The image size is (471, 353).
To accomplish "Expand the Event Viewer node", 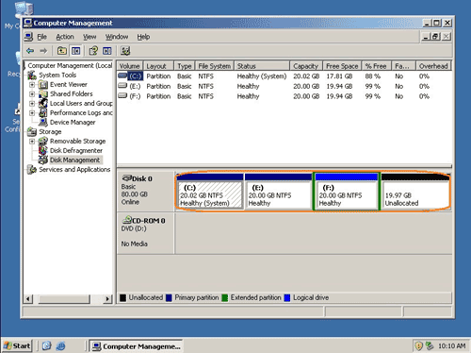I will [x=32, y=85].
